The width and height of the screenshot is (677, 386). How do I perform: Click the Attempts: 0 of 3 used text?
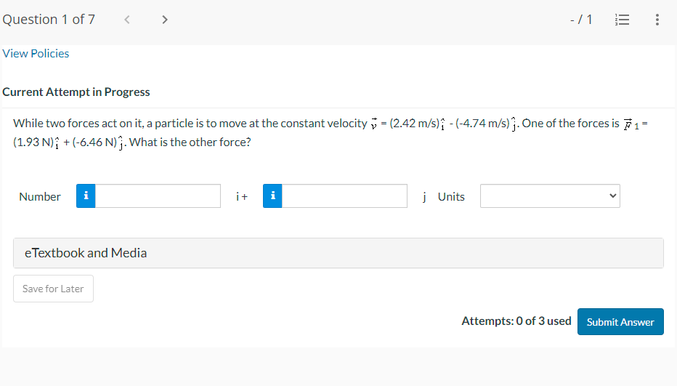pyautogui.click(x=516, y=321)
